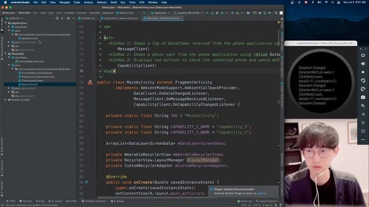The image size is (369, 207).
Task: Open the Build tool window
Action: pyautogui.click(x=40, y=201)
